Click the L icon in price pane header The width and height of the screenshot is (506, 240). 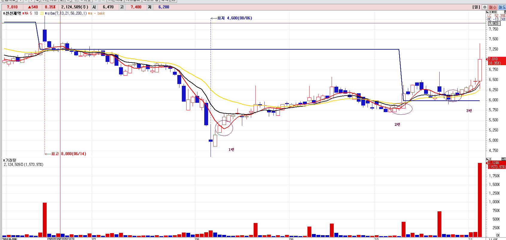(487, 12)
